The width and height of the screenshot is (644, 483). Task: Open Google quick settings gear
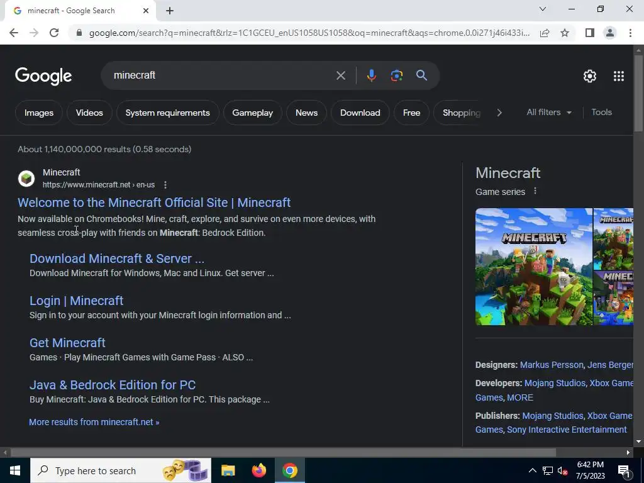tap(590, 76)
